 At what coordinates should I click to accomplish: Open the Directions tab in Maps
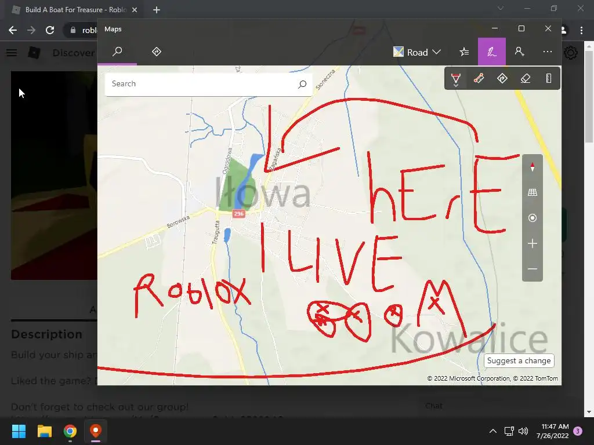tap(157, 52)
